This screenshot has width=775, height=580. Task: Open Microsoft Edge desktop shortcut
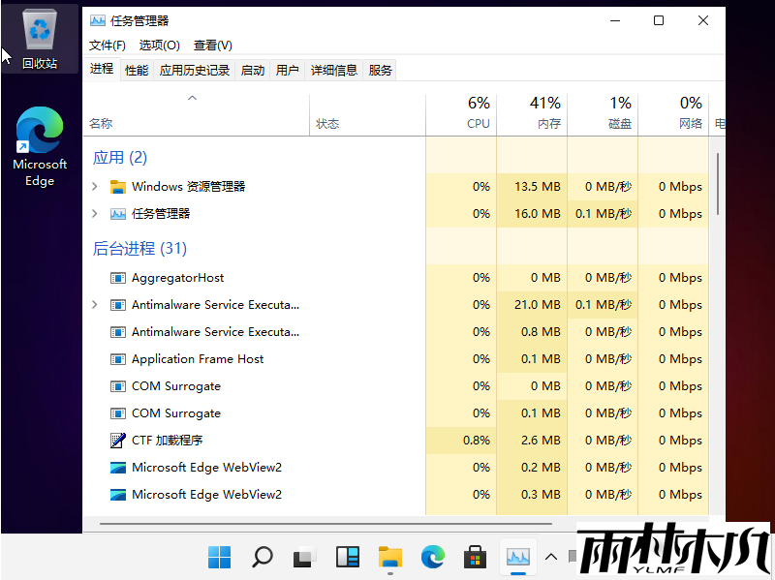pos(40,145)
